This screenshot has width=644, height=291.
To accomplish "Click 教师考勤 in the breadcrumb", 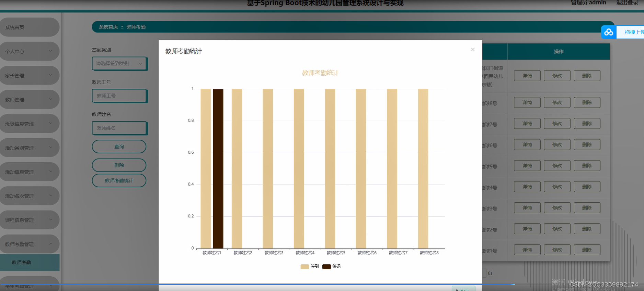I will click(136, 27).
